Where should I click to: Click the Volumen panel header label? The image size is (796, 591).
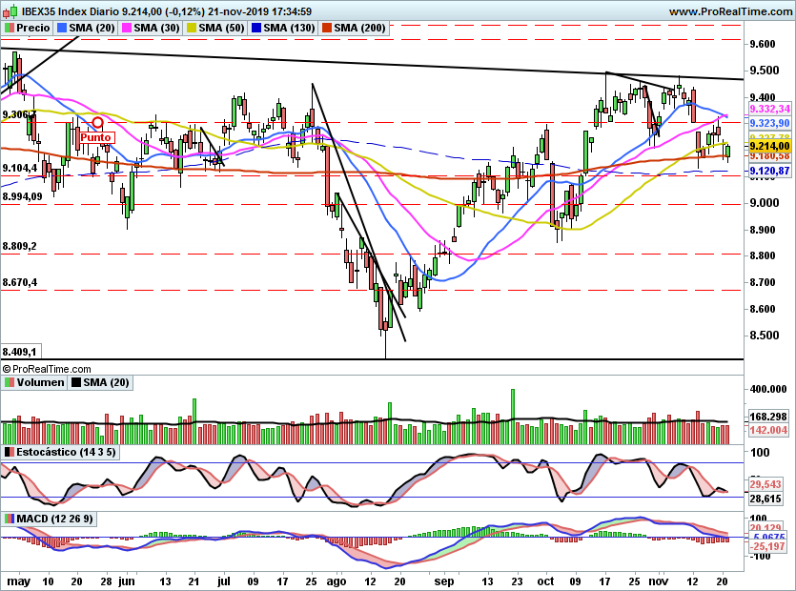40,382
